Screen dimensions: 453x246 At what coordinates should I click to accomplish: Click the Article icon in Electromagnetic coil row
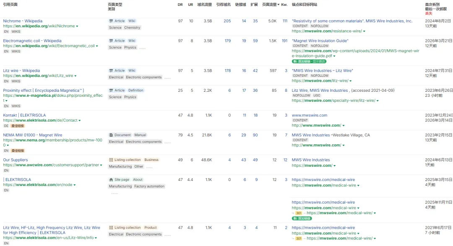coord(111,41)
